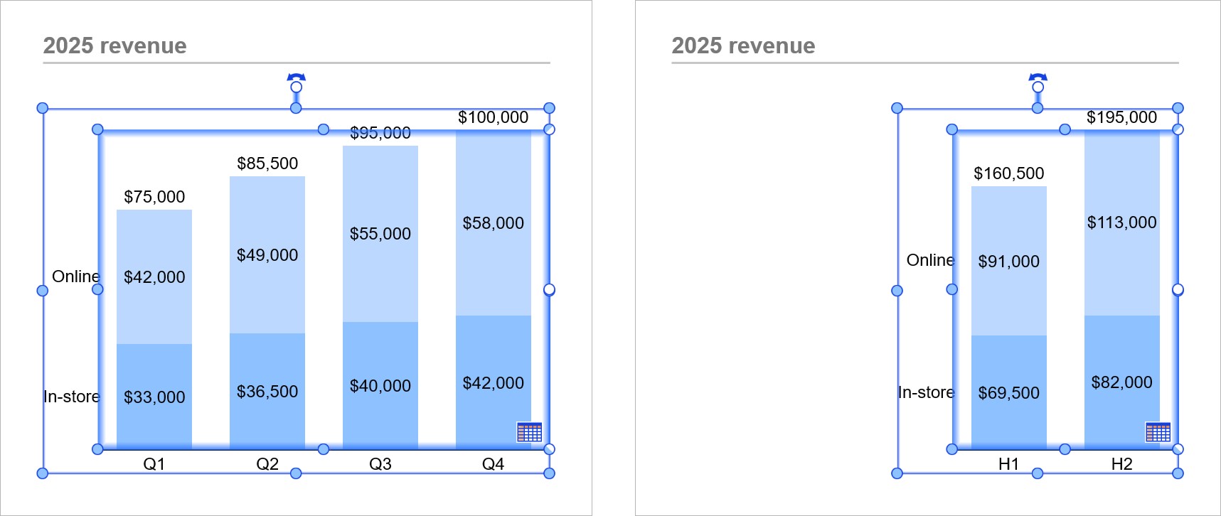Click top-right outer corner handle of the quarterly chart
Image resolution: width=1221 pixels, height=516 pixels.
tap(549, 108)
